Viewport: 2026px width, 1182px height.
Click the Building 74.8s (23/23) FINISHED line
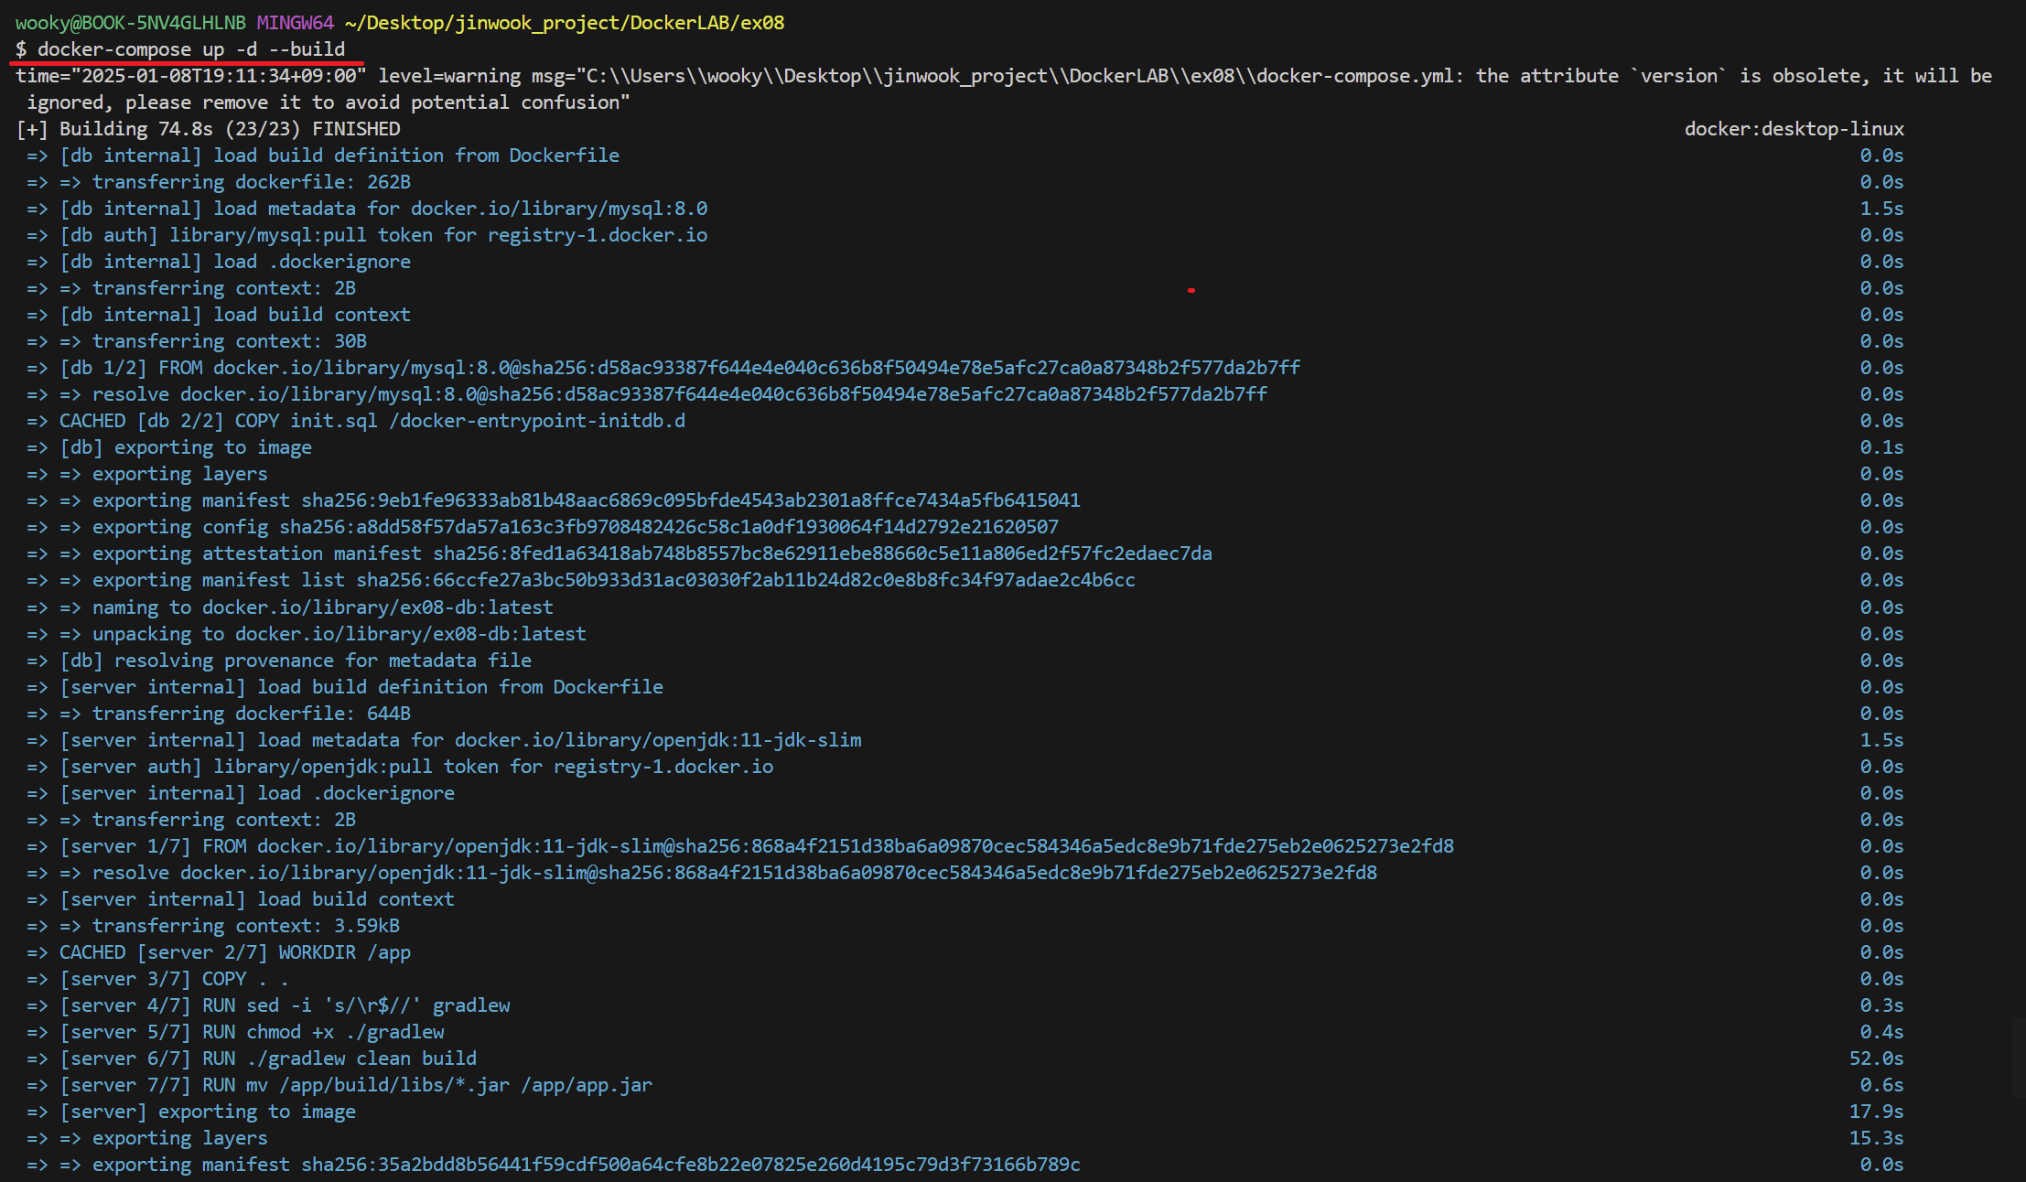pyautogui.click(x=209, y=129)
